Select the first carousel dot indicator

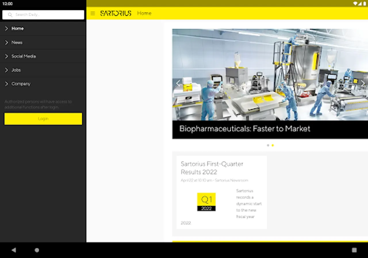268,145
